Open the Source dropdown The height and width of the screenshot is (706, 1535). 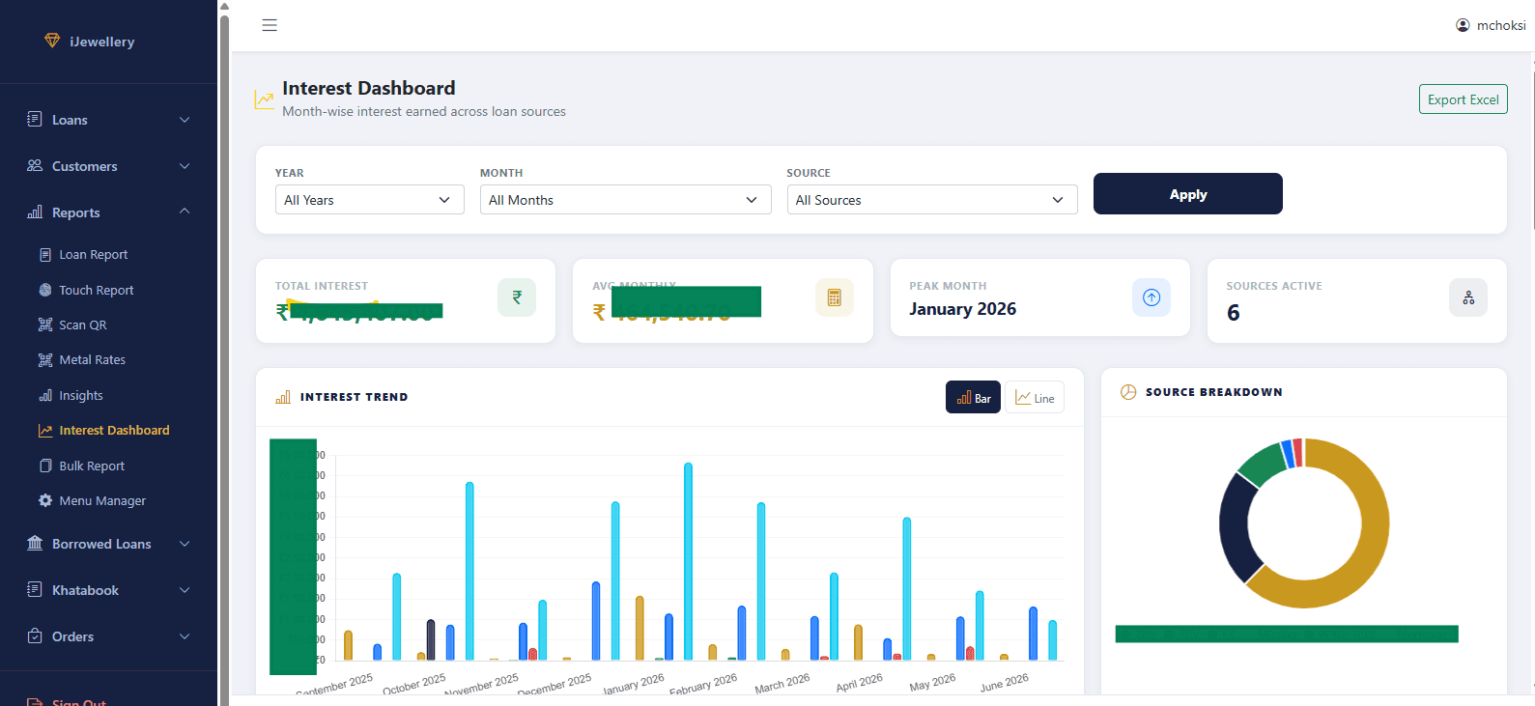(x=932, y=200)
